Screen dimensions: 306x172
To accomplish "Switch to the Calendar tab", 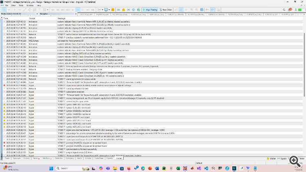I will (58, 159).
